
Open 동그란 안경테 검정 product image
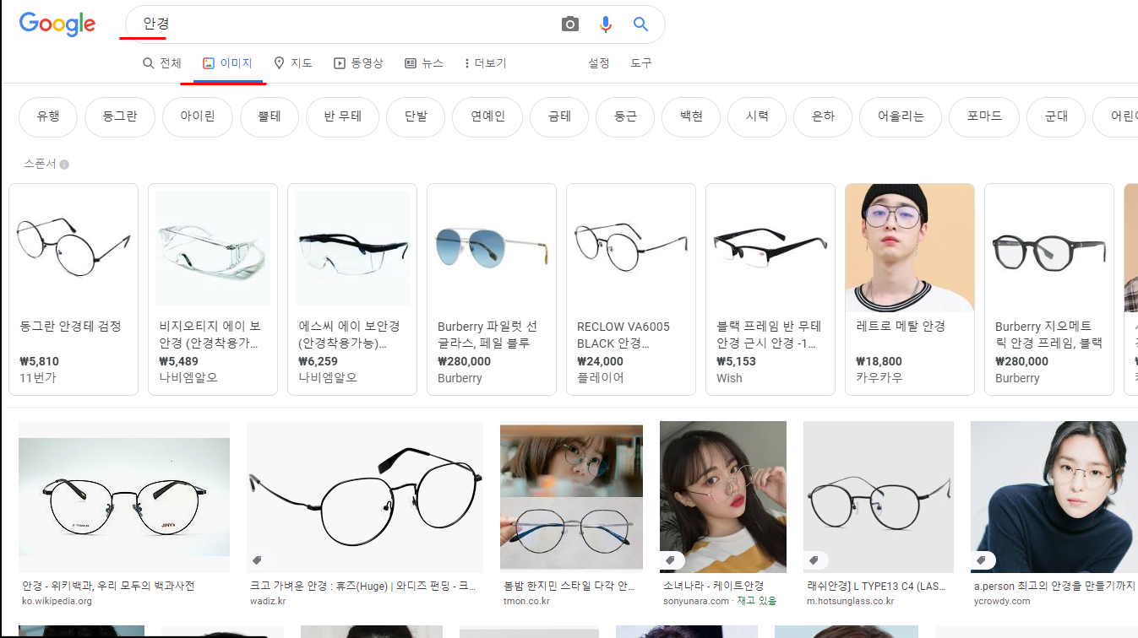(74, 248)
